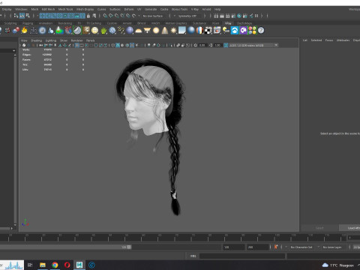Open the playback fps dropdown

(356, 247)
